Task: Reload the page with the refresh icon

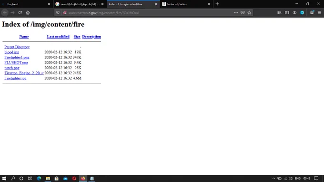Action: click(x=20, y=12)
